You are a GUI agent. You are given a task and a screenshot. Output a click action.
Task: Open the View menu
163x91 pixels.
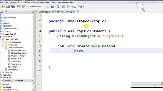6,2
